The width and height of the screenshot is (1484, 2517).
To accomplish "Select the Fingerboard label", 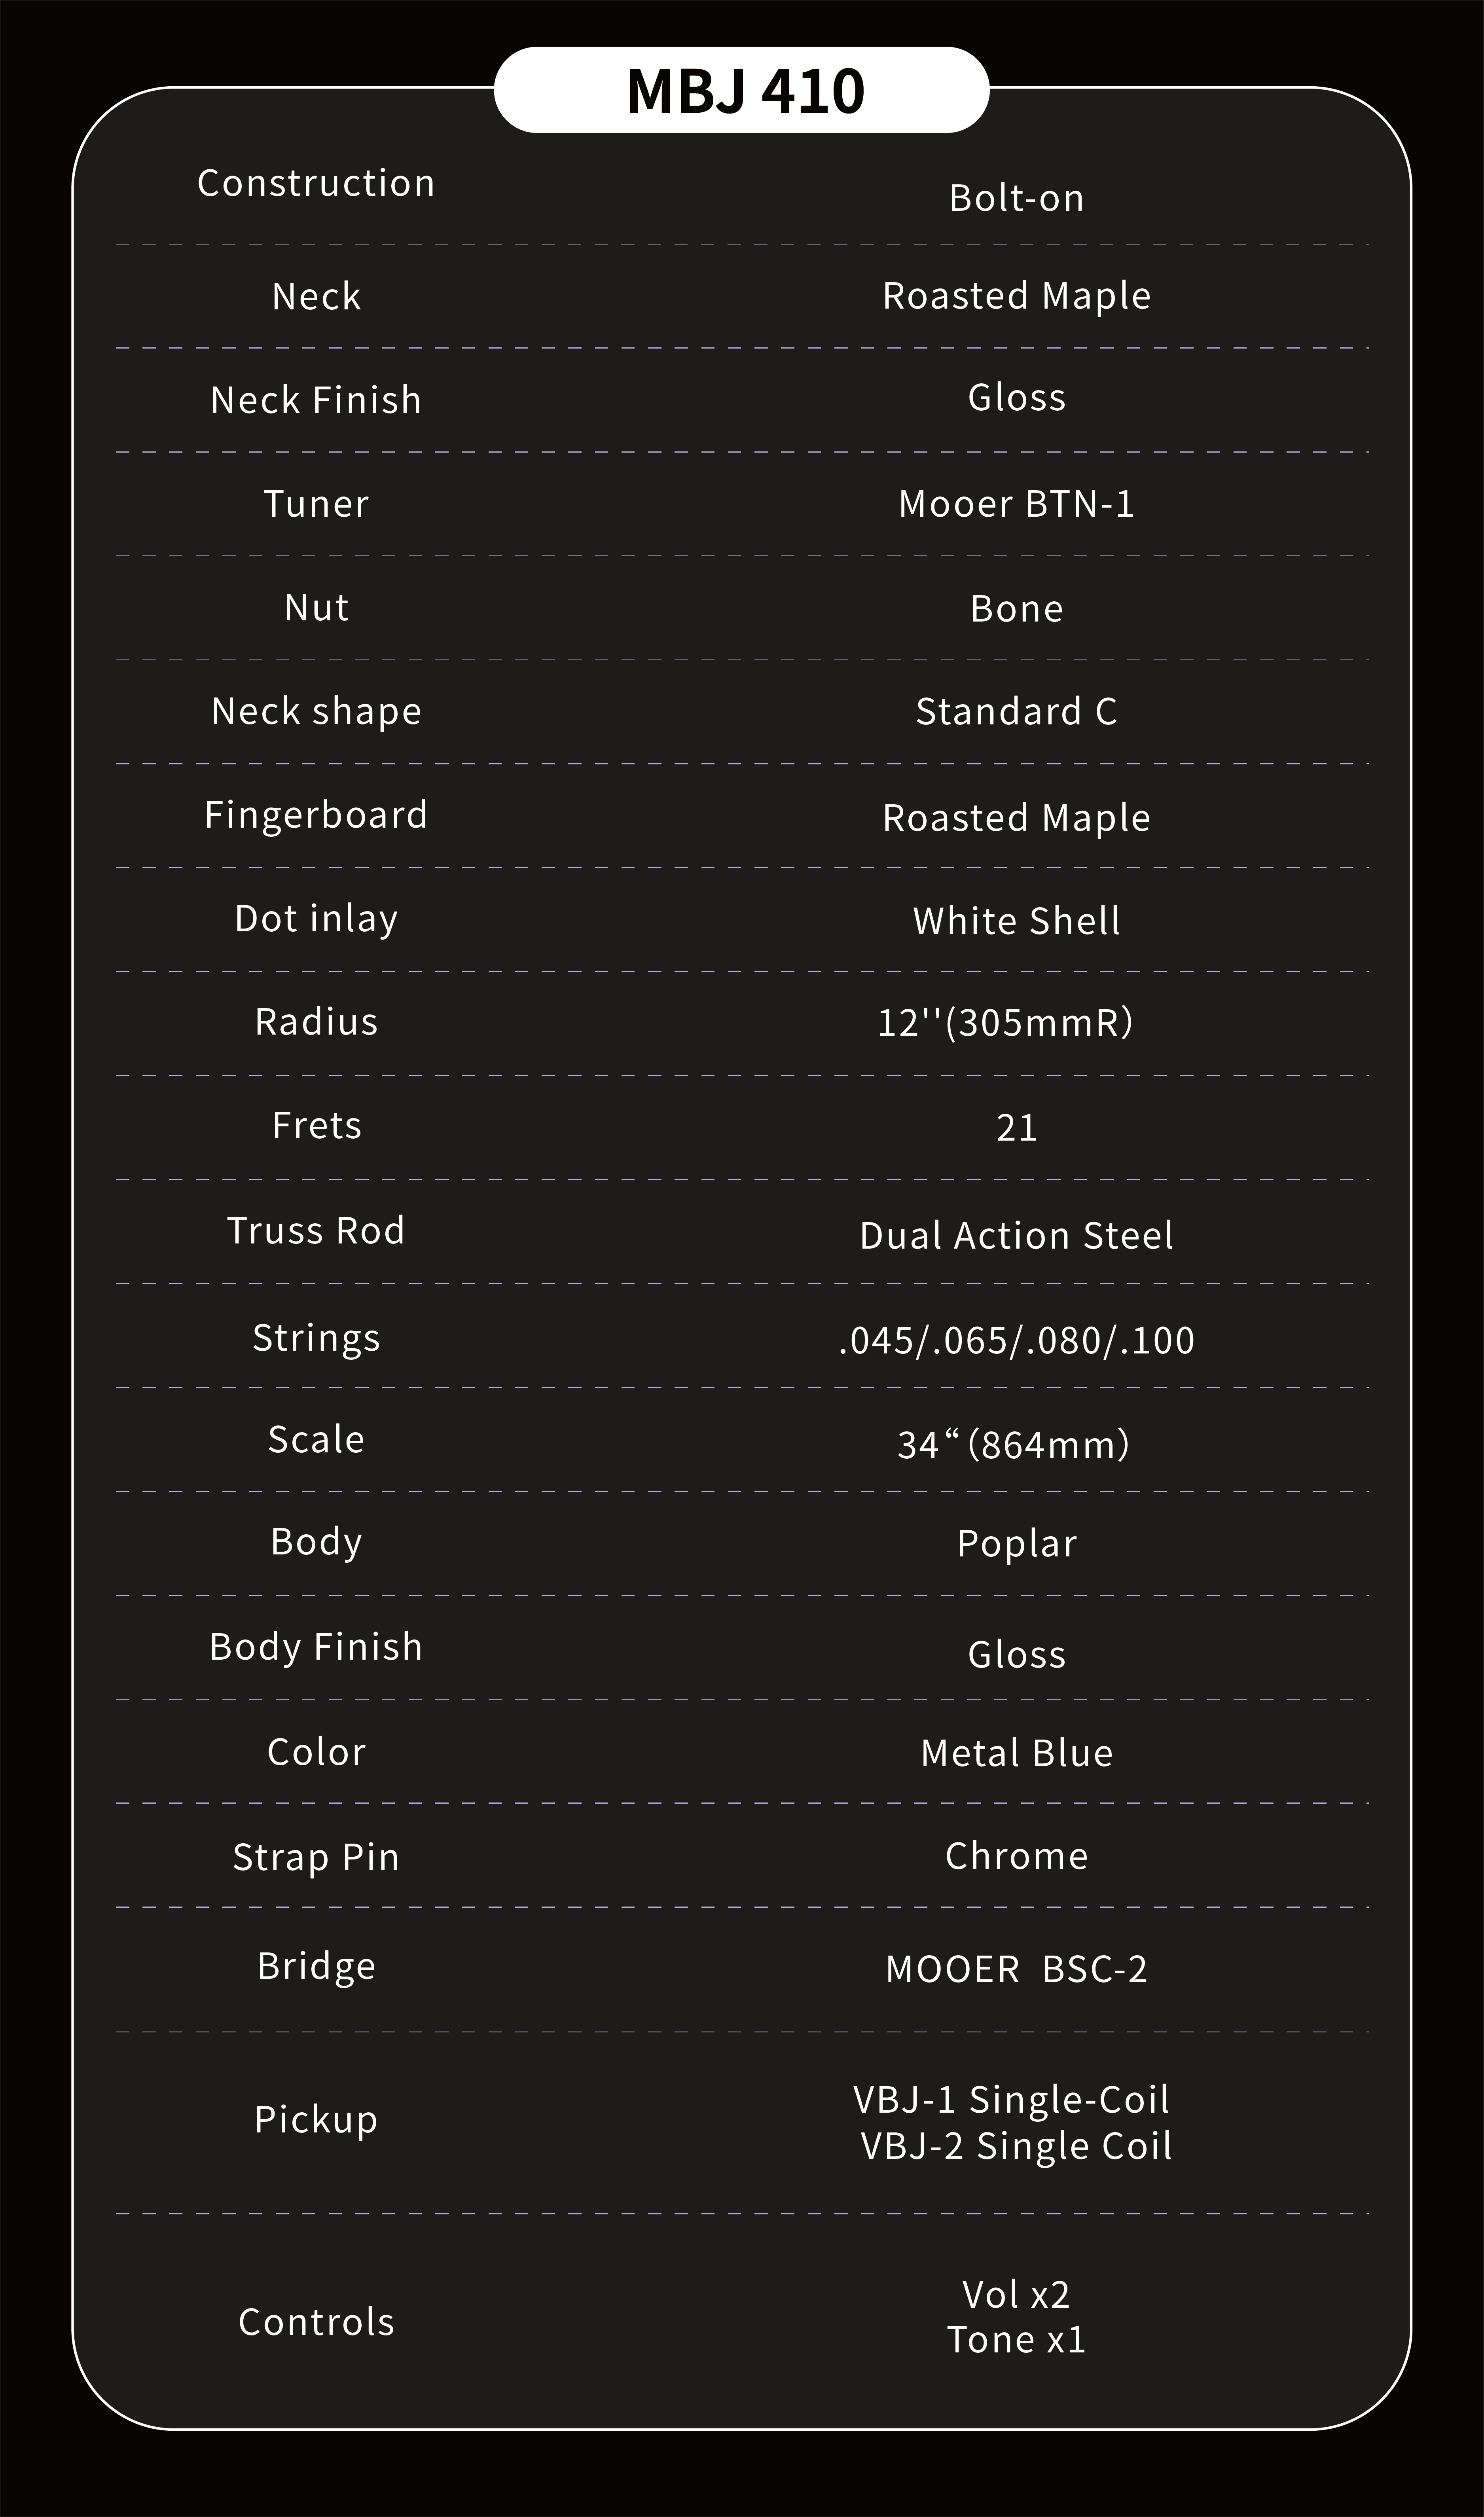I will (316, 815).
